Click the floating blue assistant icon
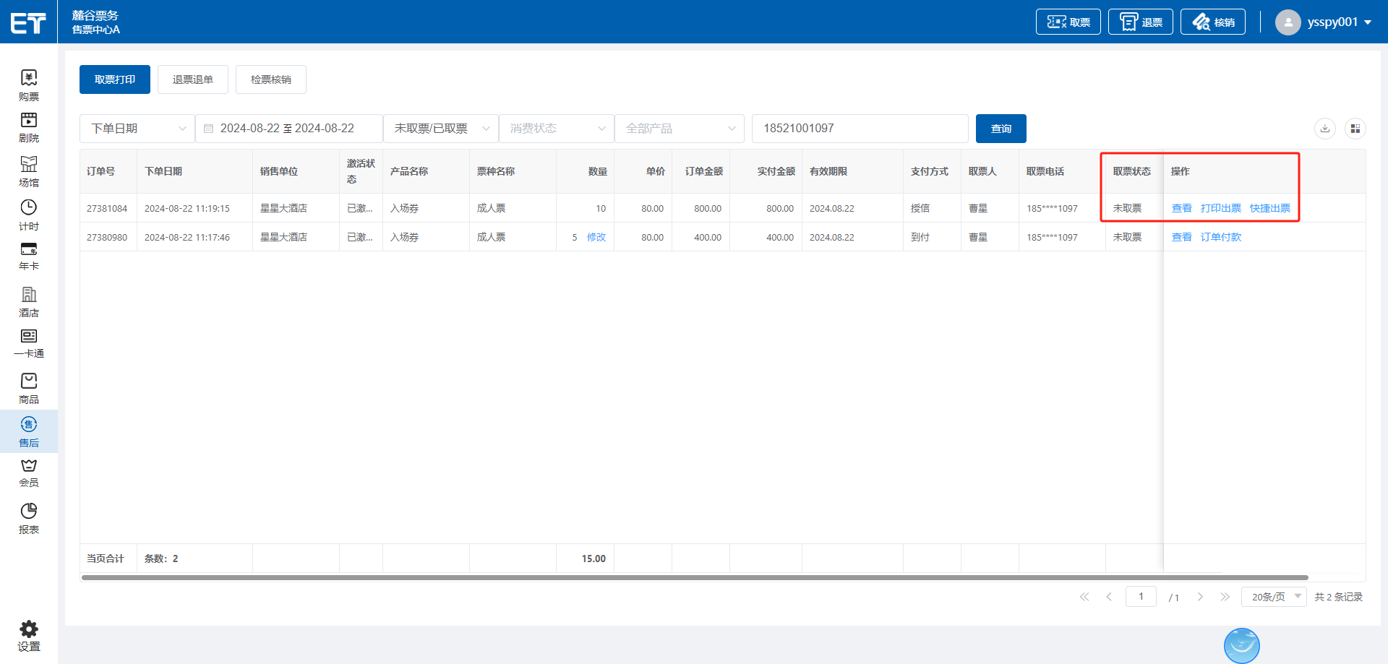This screenshot has width=1388, height=664. tap(1241, 645)
